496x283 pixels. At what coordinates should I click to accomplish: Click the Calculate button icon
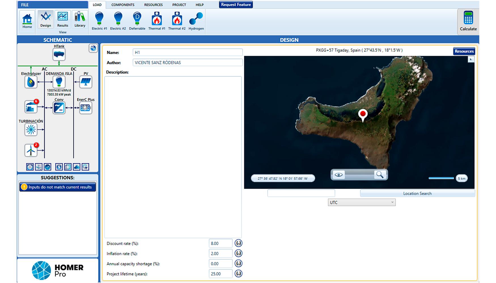[x=468, y=18]
